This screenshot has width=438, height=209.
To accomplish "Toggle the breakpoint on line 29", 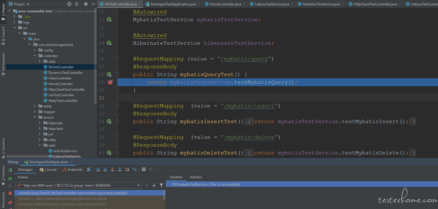I will (x=110, y=82).
